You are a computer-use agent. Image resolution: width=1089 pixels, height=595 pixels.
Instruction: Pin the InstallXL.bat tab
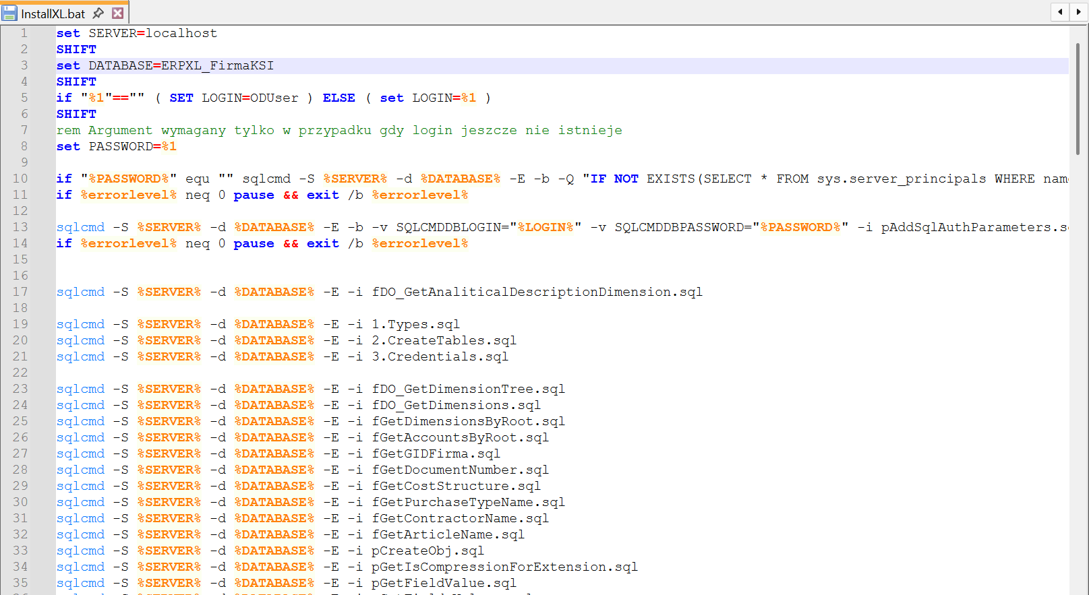click(x=98, y=13)
